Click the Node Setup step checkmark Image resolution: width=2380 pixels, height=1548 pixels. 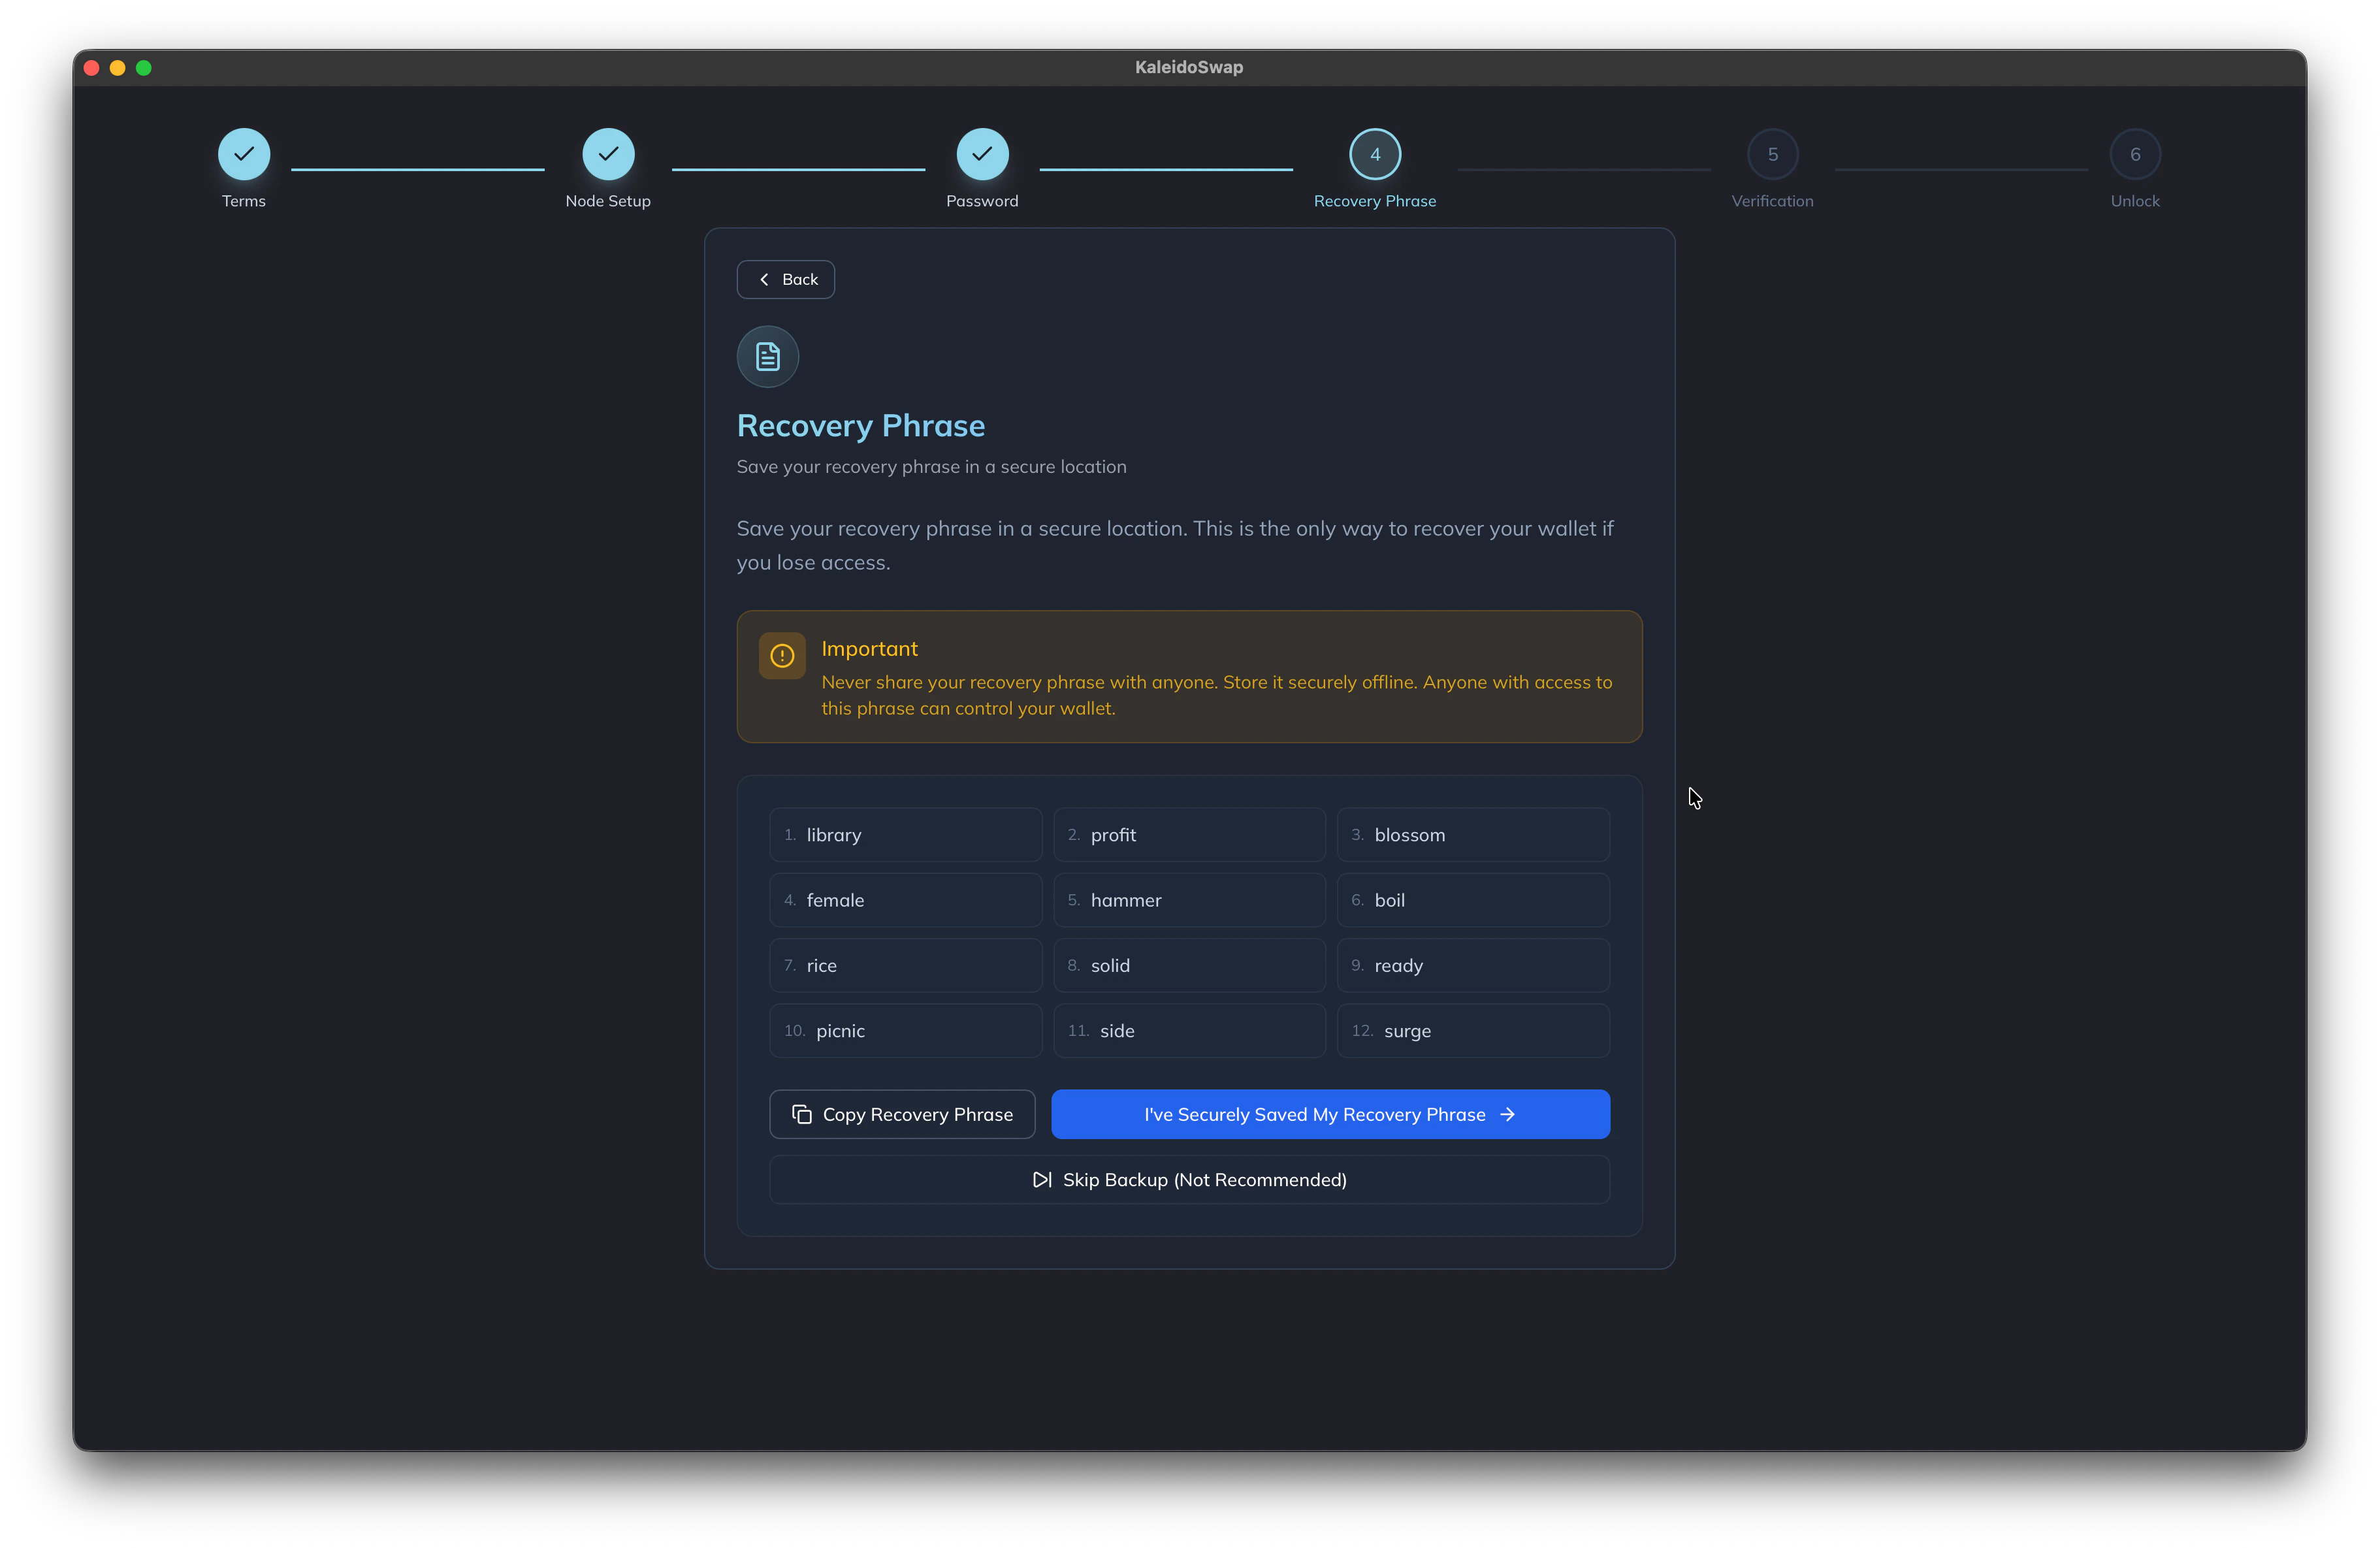pos(608,154)
